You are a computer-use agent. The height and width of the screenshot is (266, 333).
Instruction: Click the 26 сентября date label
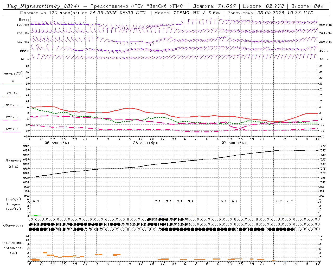(145, 143)
